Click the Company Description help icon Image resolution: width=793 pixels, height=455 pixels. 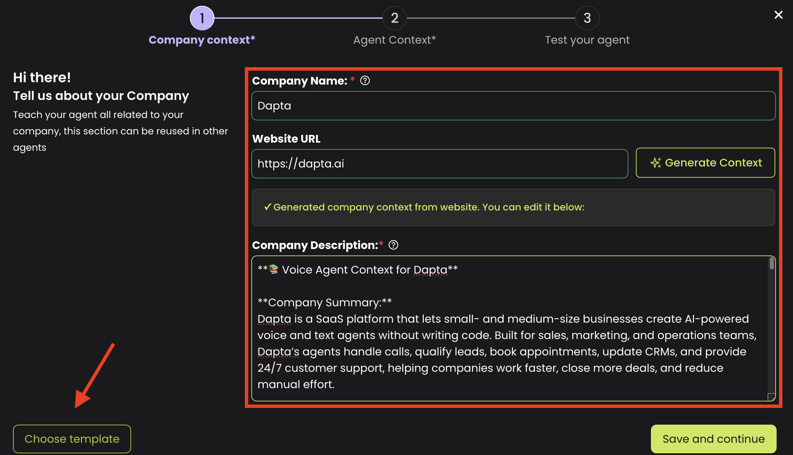[x=393, y=245]
